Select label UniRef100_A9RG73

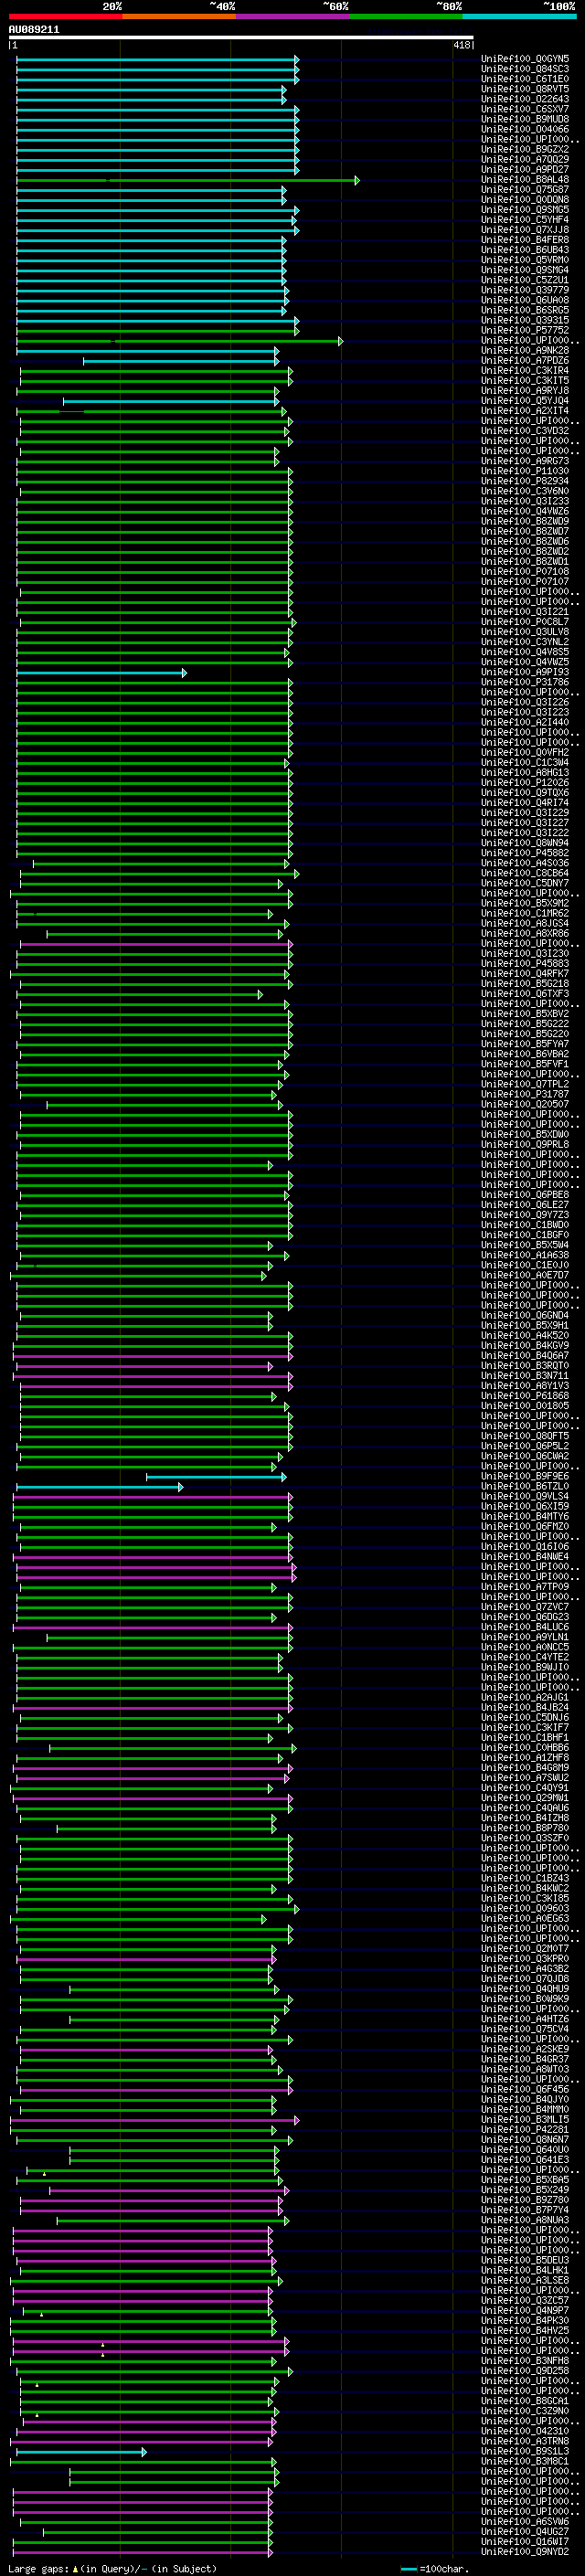pyautogui.click(x=525, y=461)
